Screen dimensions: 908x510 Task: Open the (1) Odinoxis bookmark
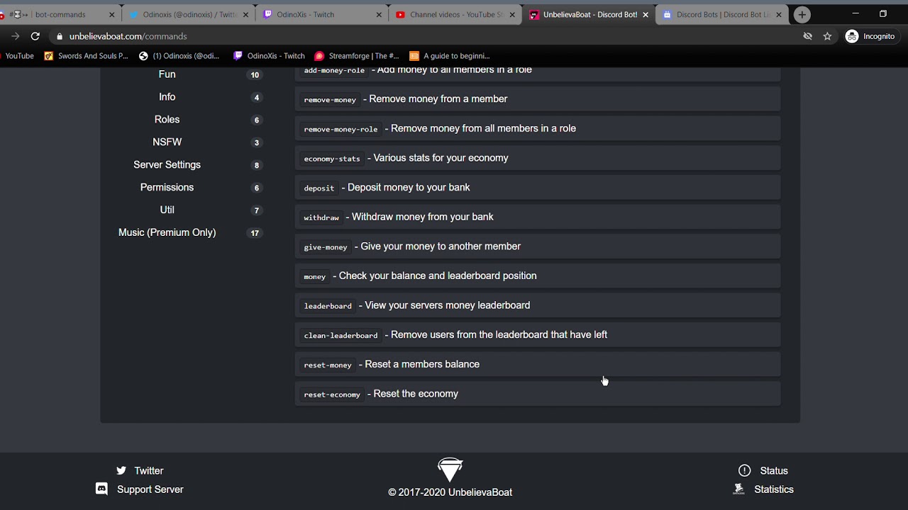[179, 56]
